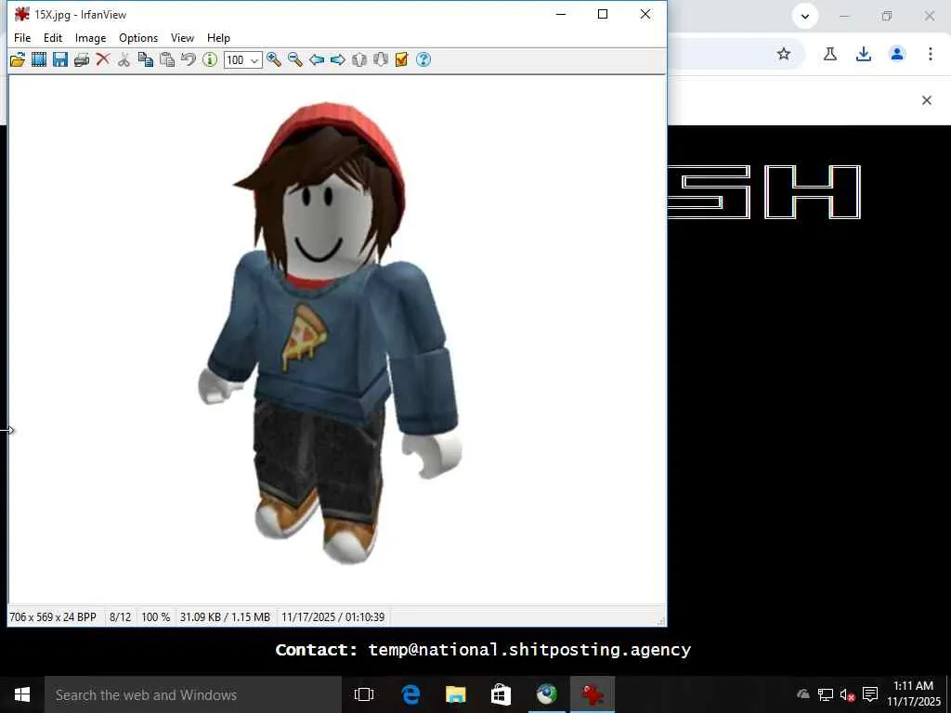Print the image with the printer icon

point(82,59)
